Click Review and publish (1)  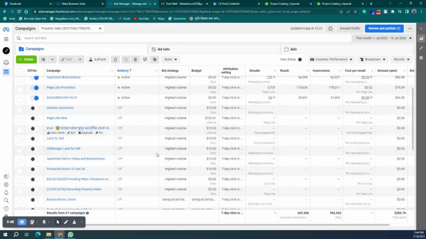pyautogui.click(x=384, y=28)
